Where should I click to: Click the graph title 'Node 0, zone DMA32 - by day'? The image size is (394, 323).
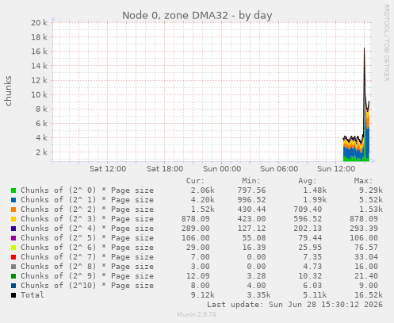pos(197,15)
